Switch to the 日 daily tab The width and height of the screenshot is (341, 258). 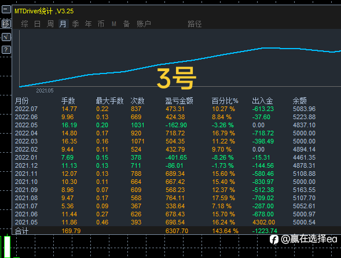[38, 24]
